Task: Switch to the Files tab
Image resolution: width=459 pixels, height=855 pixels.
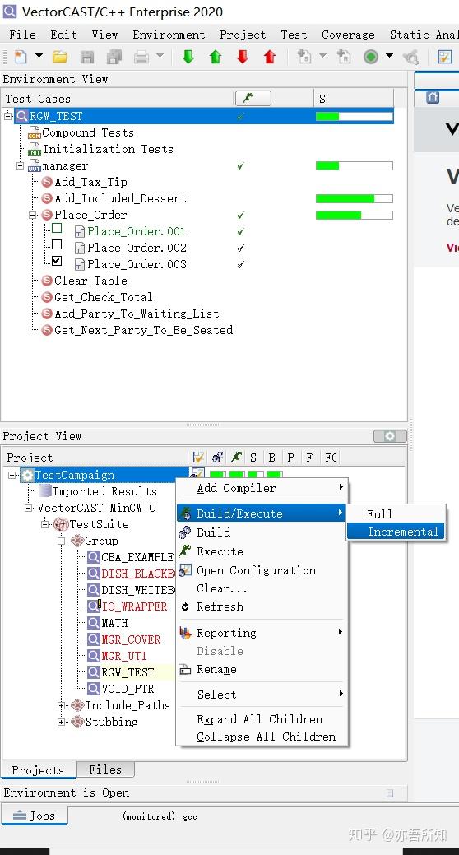Action: (x=105, y=769)
